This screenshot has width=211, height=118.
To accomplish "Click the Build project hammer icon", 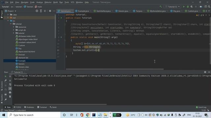I will pyautogui.click(x=161, y=7).
